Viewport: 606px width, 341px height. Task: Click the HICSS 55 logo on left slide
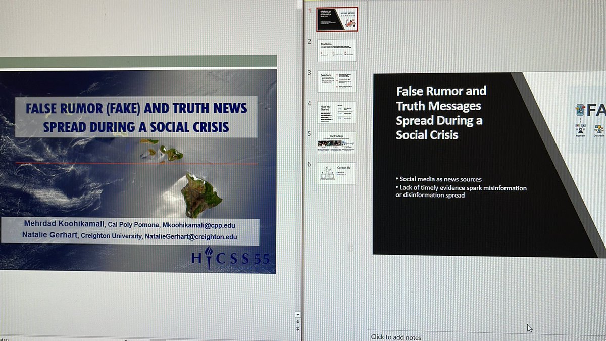(x=231, y=258)
